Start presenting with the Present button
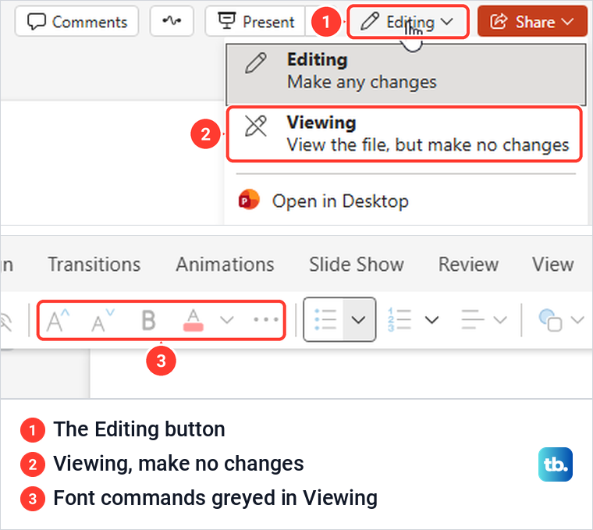The image size is (593, 530). (x=256, y=22)
